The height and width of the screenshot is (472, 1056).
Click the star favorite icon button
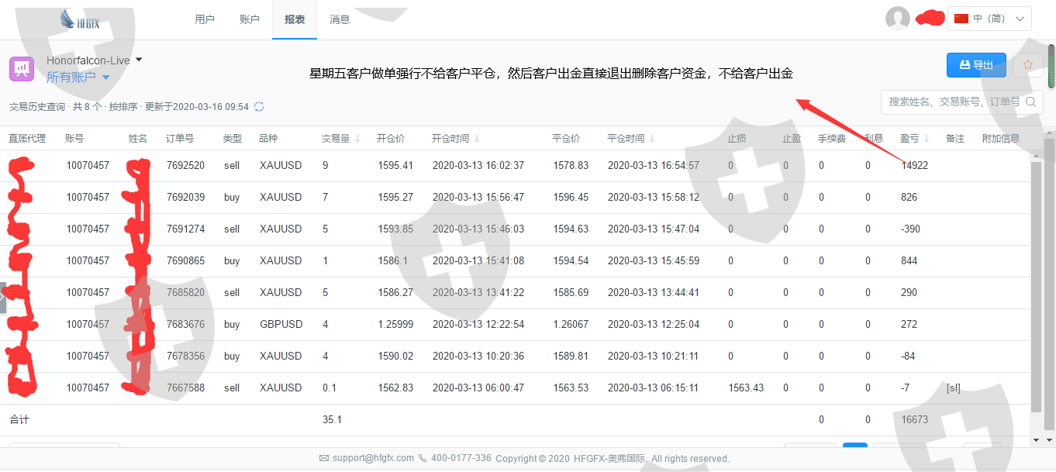tap(1028, 65)
